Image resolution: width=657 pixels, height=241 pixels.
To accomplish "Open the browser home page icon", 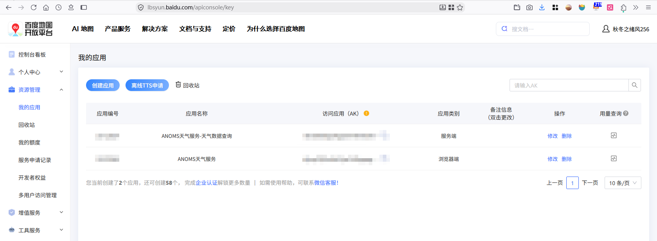I will [x=46, y=7].
